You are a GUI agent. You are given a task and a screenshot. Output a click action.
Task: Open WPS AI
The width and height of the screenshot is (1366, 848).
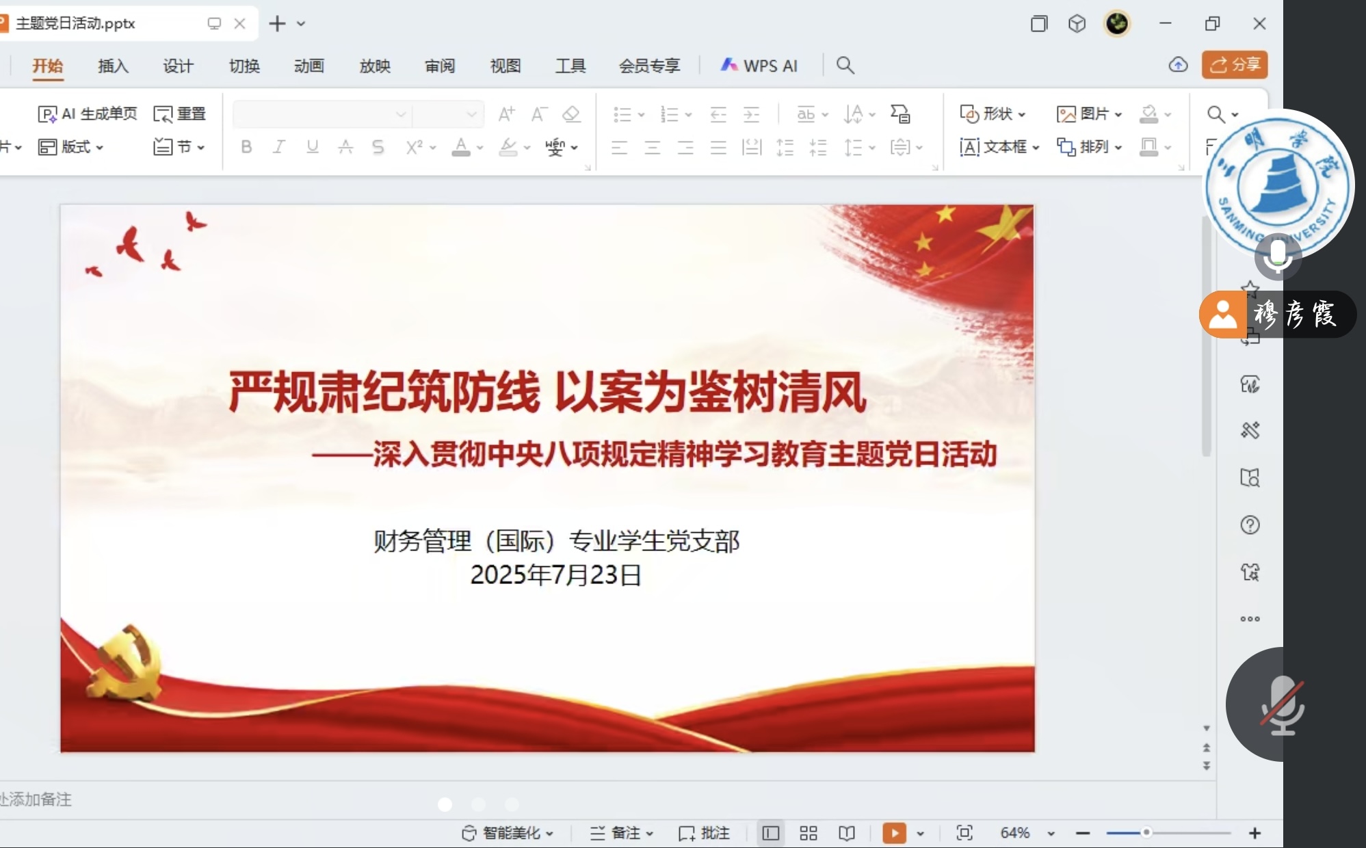pos(759,66)
